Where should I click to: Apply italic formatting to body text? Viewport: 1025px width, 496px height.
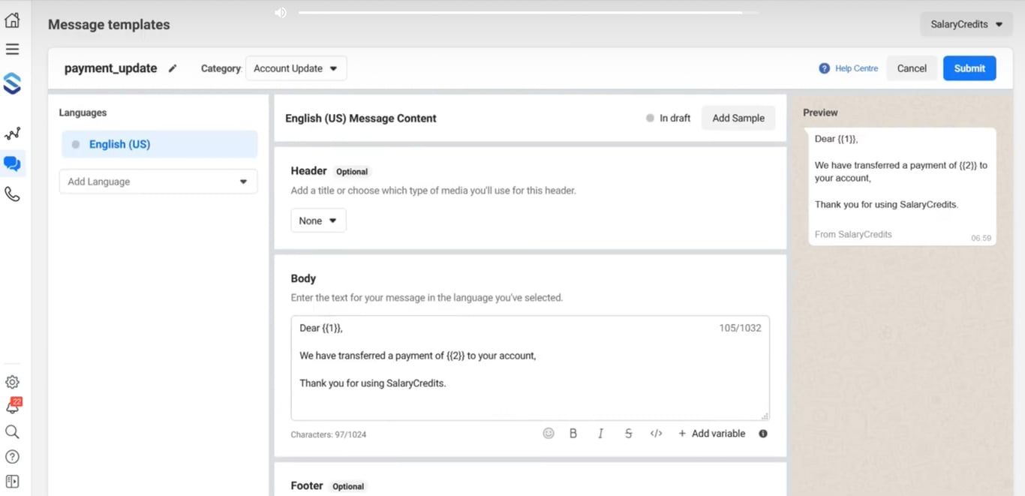tap(600, 433)
